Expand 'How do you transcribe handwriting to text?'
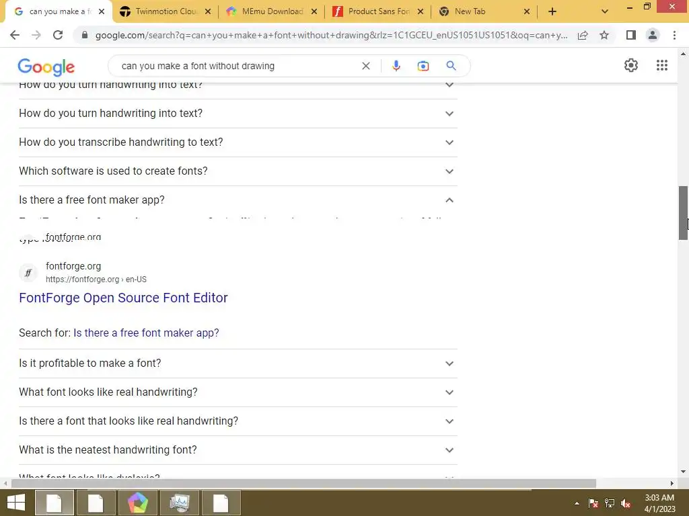 (238, 142)
